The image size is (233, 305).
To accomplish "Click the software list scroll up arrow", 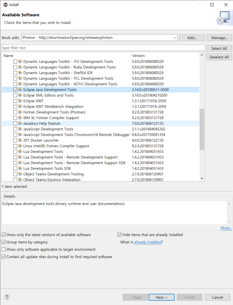I will 202,55.
